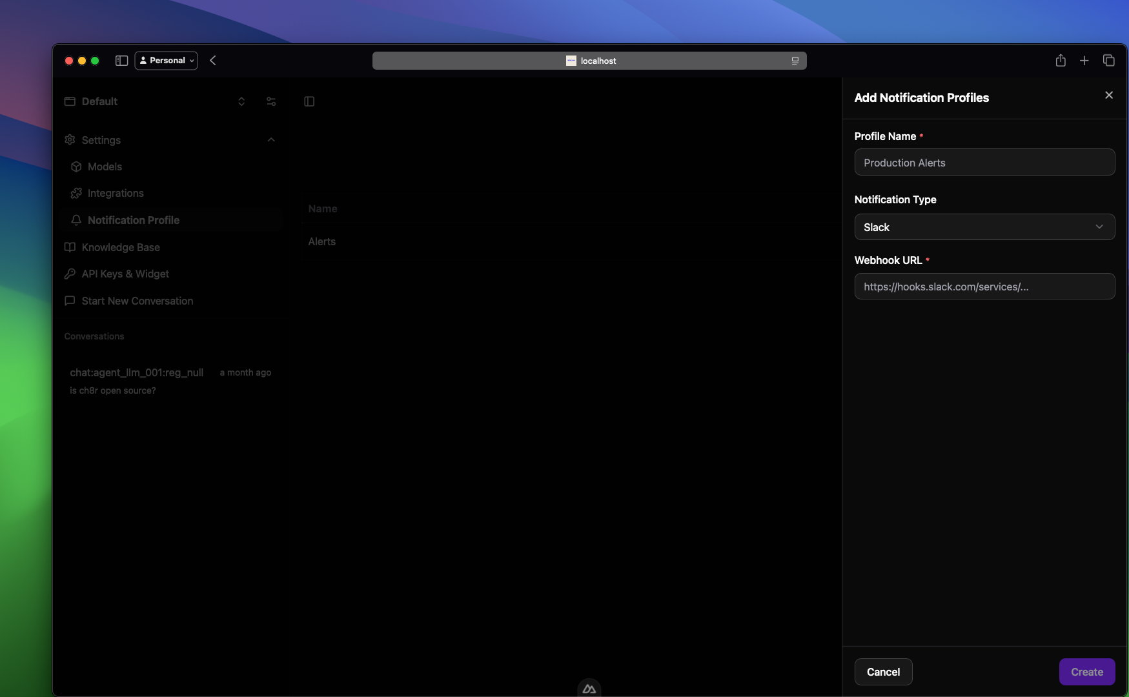
Task: Open workspace preferences via sliders icon
Action: click(x=271, y=101)
